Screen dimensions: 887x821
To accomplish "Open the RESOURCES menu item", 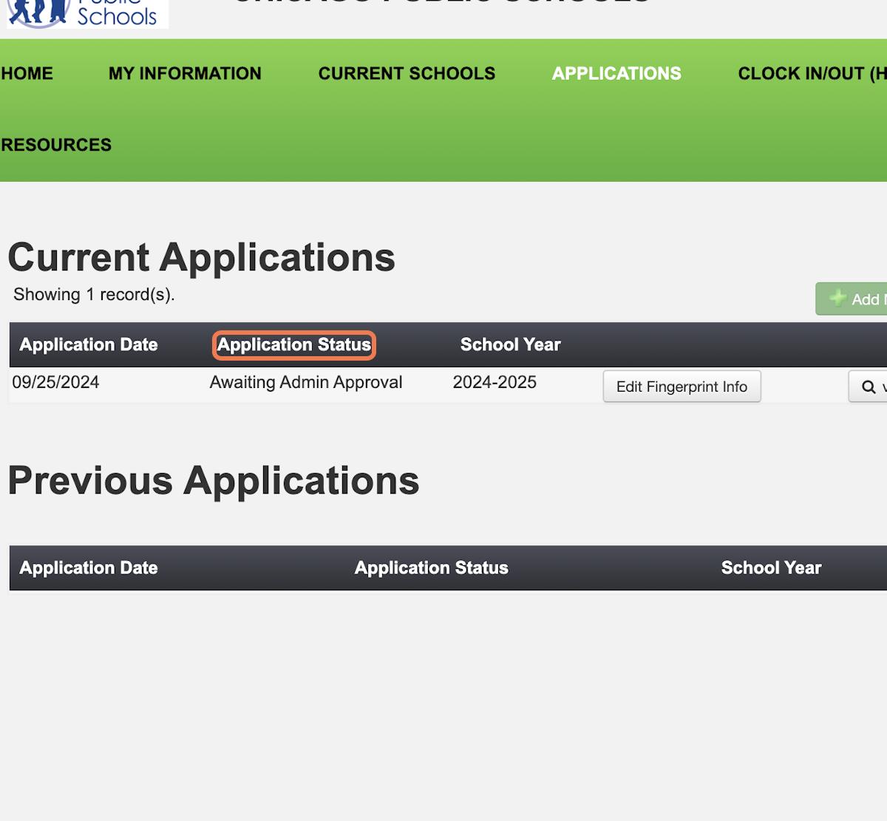I will pyautogui.click(x=56, y=145).
